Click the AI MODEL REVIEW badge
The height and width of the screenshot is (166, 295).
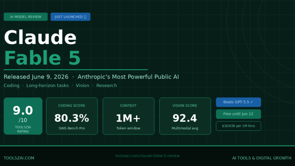25,17
